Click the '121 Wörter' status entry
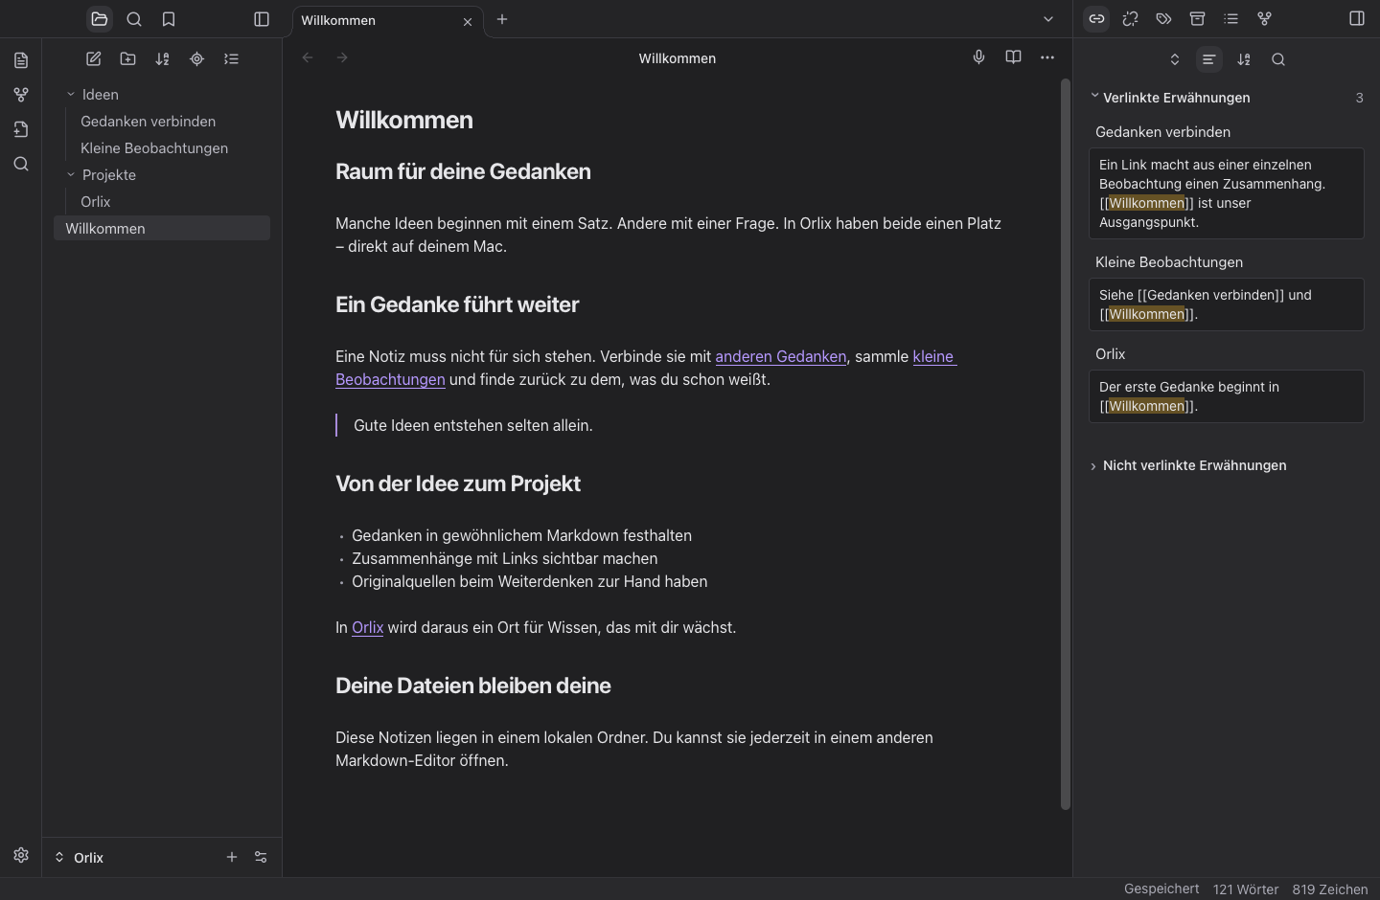The height and width of the screenshot is (900, 1380). coord(1246,889)
